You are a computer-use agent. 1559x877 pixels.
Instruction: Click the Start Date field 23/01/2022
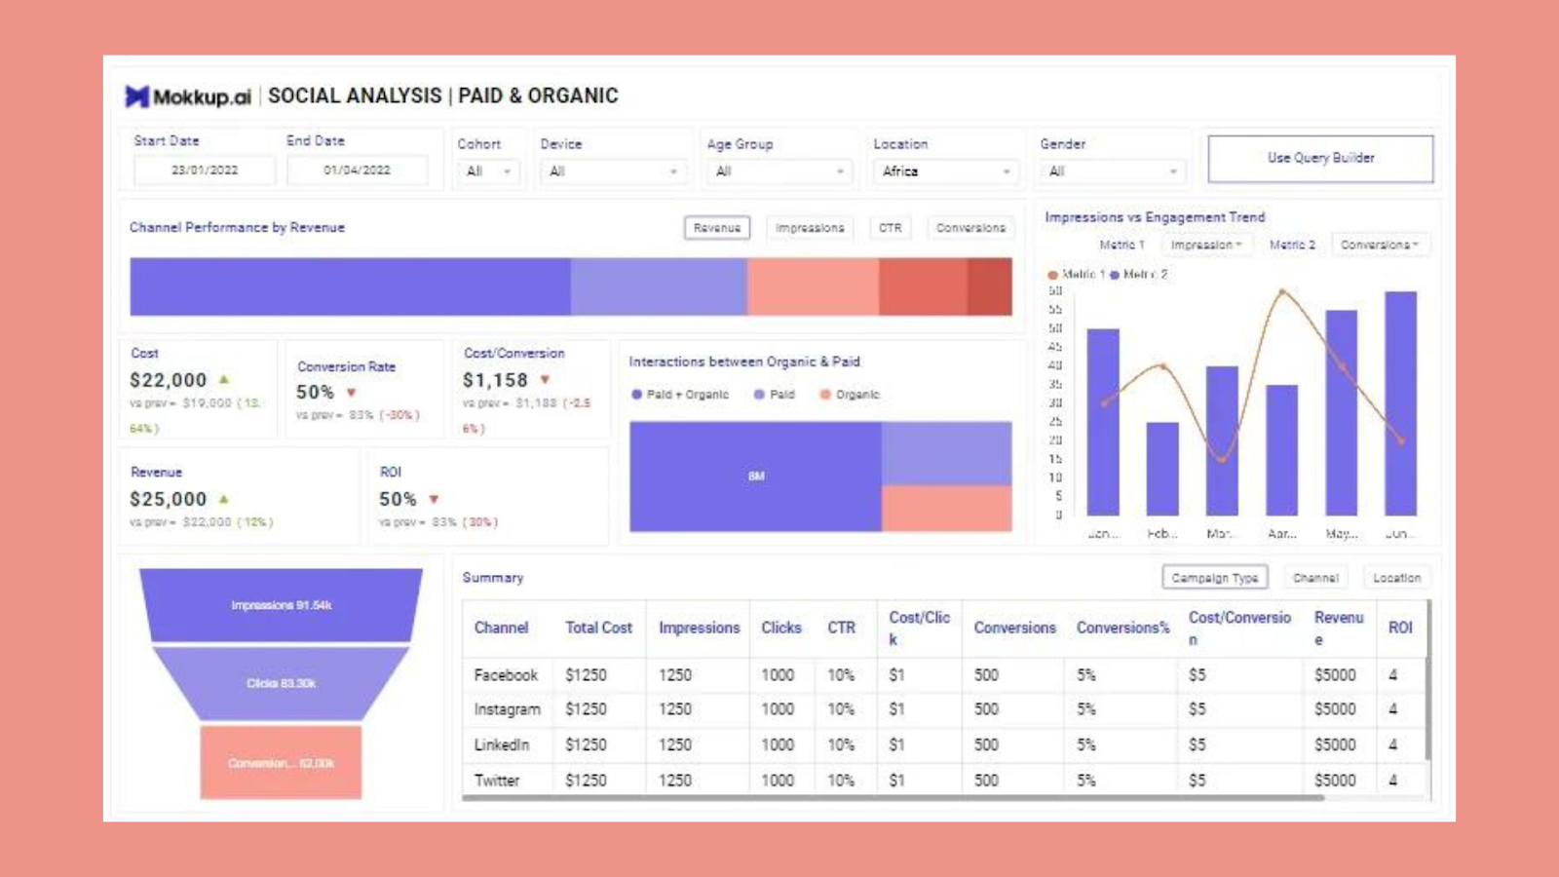205,170
